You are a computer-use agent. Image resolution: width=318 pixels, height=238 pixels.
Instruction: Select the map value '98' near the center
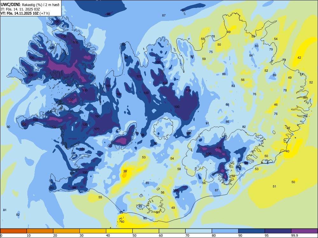[x=142, y=135]
